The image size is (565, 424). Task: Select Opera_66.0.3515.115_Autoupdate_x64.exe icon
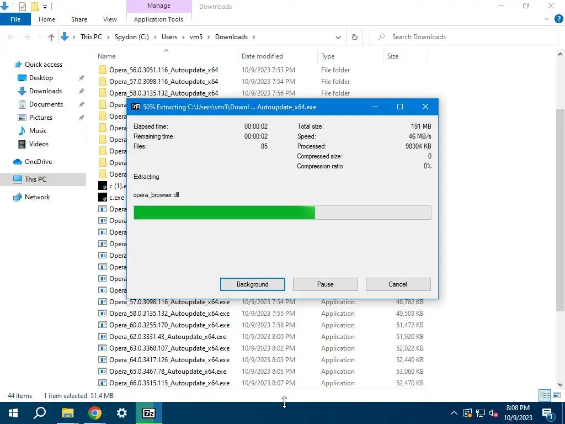[x=103, y=383]
